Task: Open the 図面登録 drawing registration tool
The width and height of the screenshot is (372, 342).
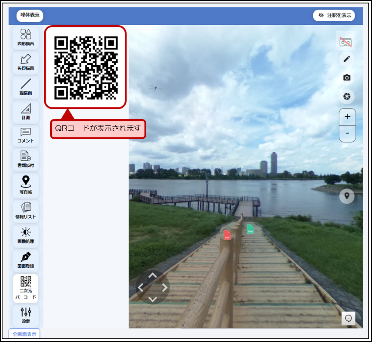Action: [x=26, y=260]
